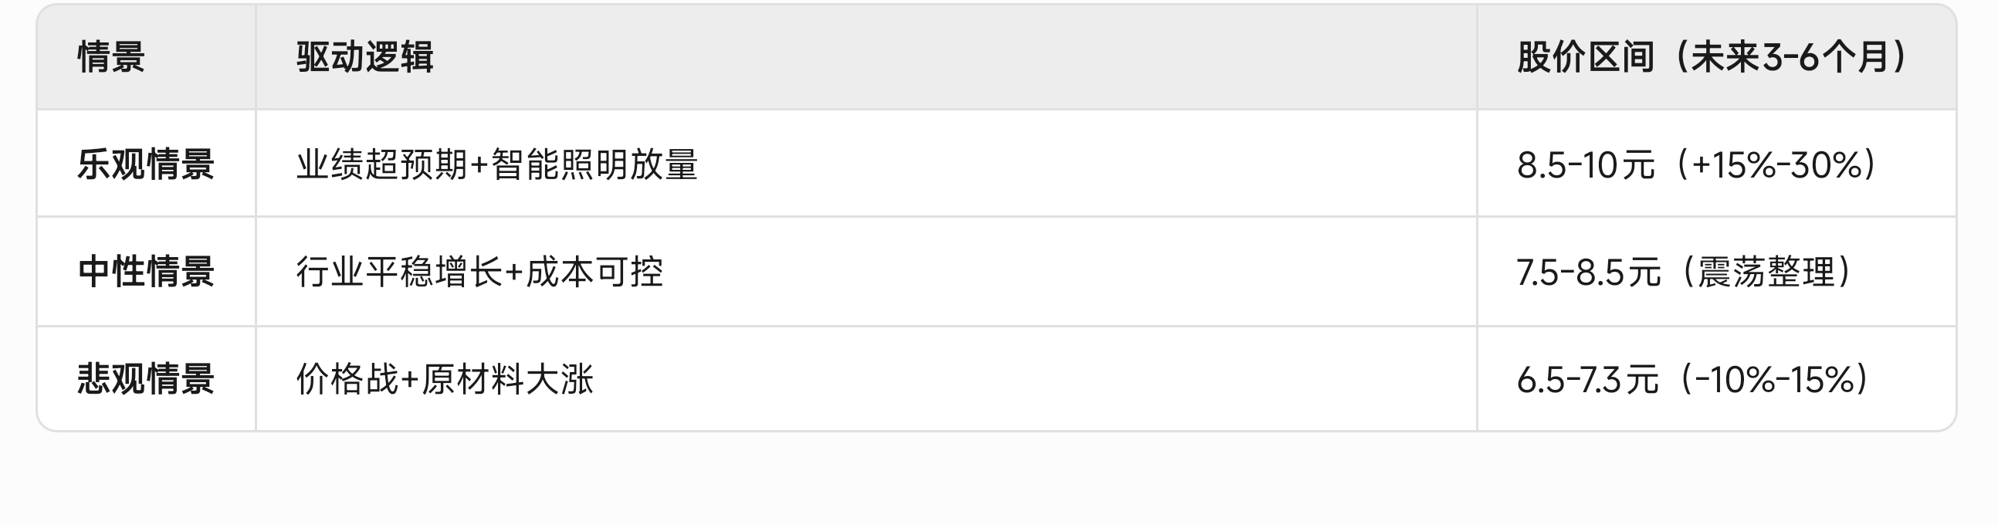Image resolution: width=1998 pixels, height=525 pixels.
Task: Click the text 业绩超预期 in optimistic row
Action: [382, 164]
